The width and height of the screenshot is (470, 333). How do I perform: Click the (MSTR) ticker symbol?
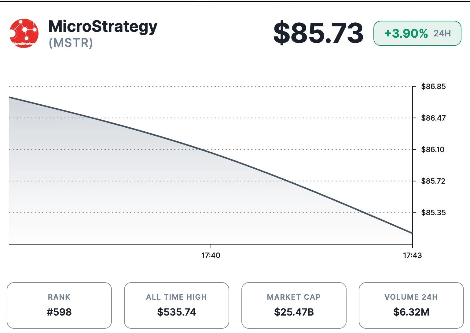(71, 43)
